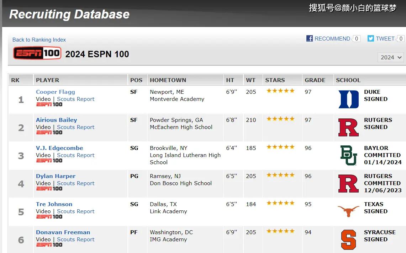Click Rutgers logo in Airious Bailey row
The height and width of the screenshot is (253, 406).
[348, 127]
